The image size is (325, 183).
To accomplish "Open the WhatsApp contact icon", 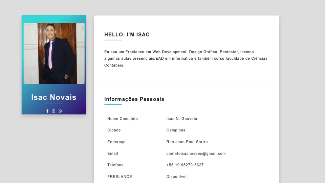I will click(x=60, y=111).
